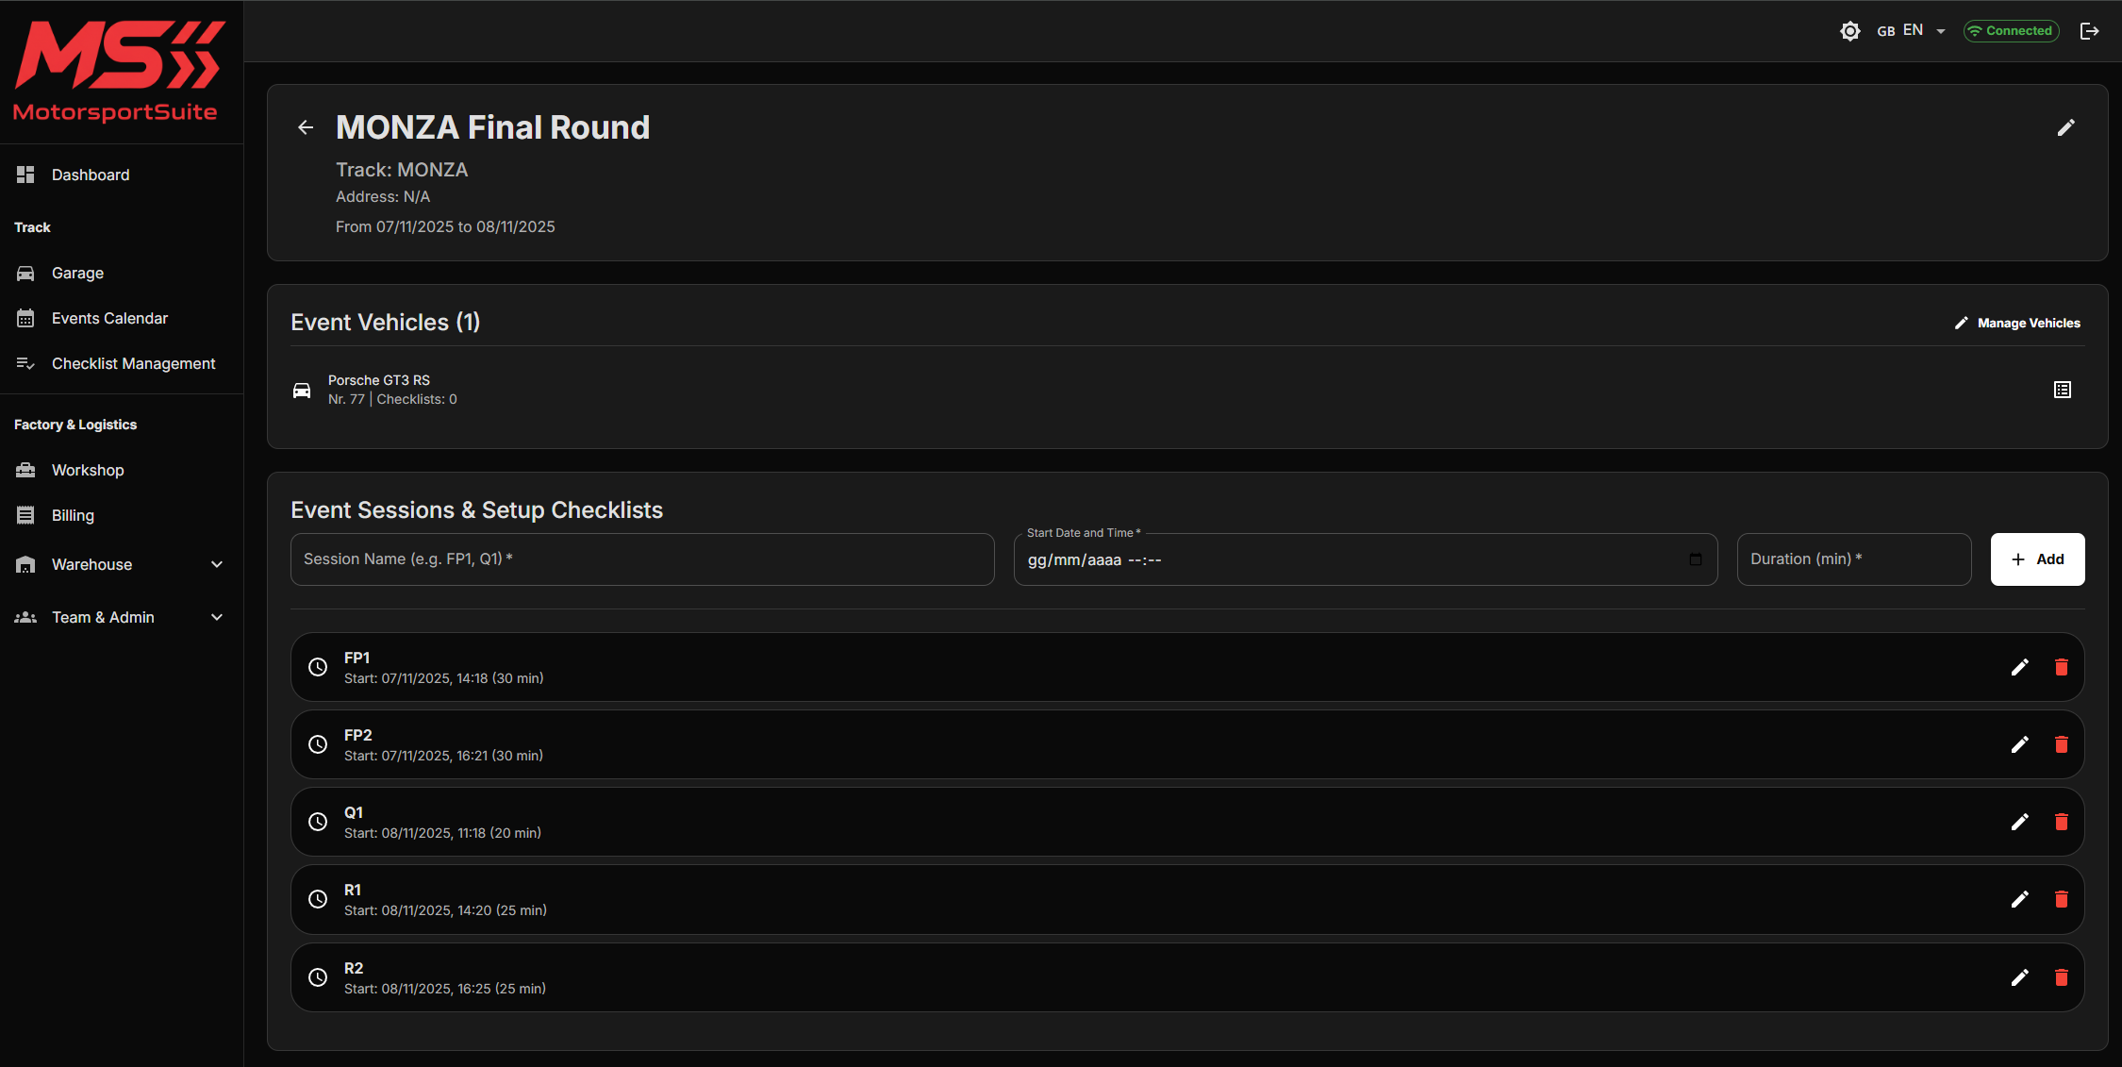The width and height of the screenshot is (2122, 1067).
Task: Click the Add session button
Action: [x=2037, y=559]
